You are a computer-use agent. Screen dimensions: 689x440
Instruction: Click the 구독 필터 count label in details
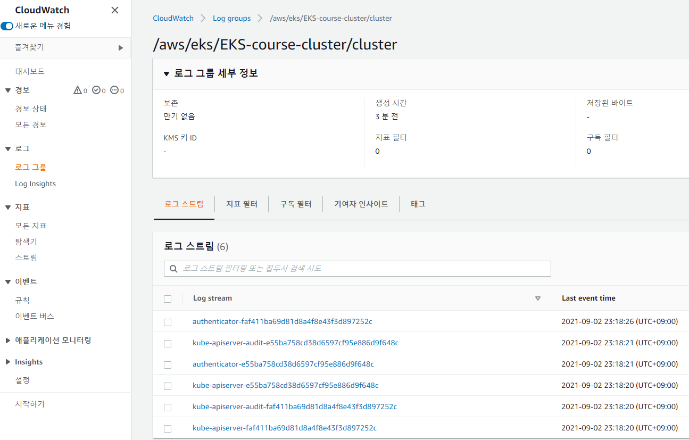coord(602,137)
